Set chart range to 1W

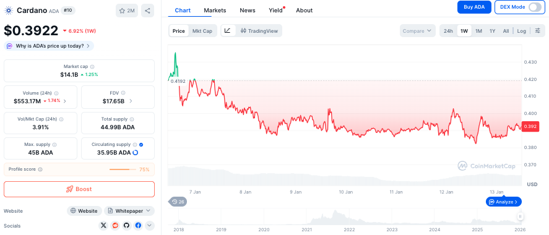pyautogui.click(x=464, y=31)
